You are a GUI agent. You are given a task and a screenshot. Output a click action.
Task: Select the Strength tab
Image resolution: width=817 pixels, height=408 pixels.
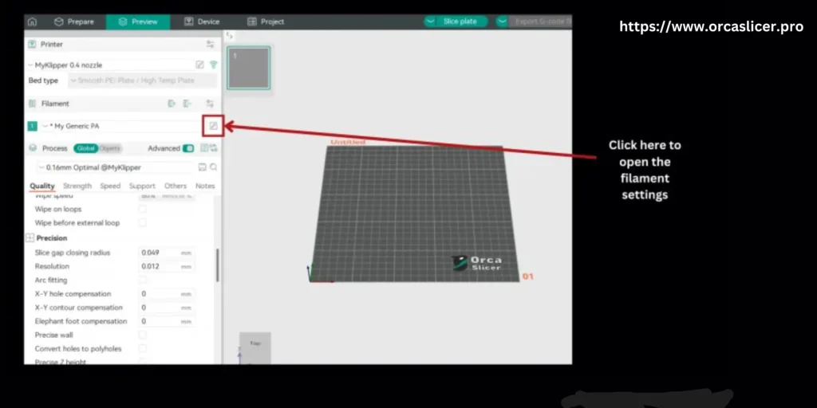(77, 186)
